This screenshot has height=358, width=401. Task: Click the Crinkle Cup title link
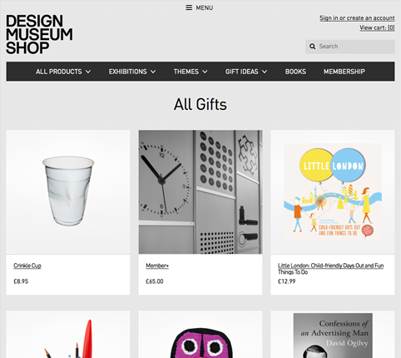coord(27,266)
